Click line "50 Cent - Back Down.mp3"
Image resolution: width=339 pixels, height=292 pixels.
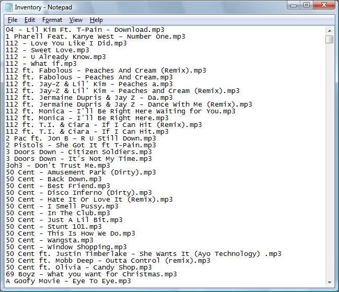pos(54,179)
